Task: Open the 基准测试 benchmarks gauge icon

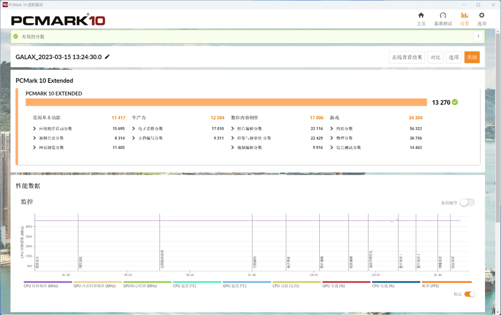Action: (443, 15)
